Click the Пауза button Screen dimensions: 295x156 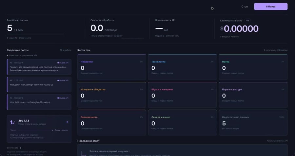271,7
